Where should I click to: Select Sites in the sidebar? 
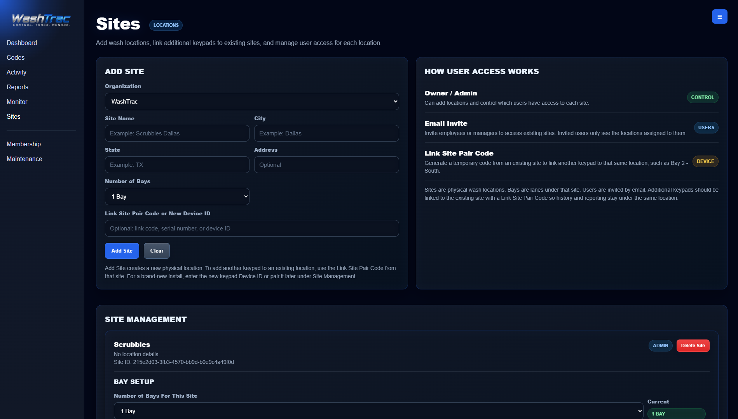click(14, 116)
